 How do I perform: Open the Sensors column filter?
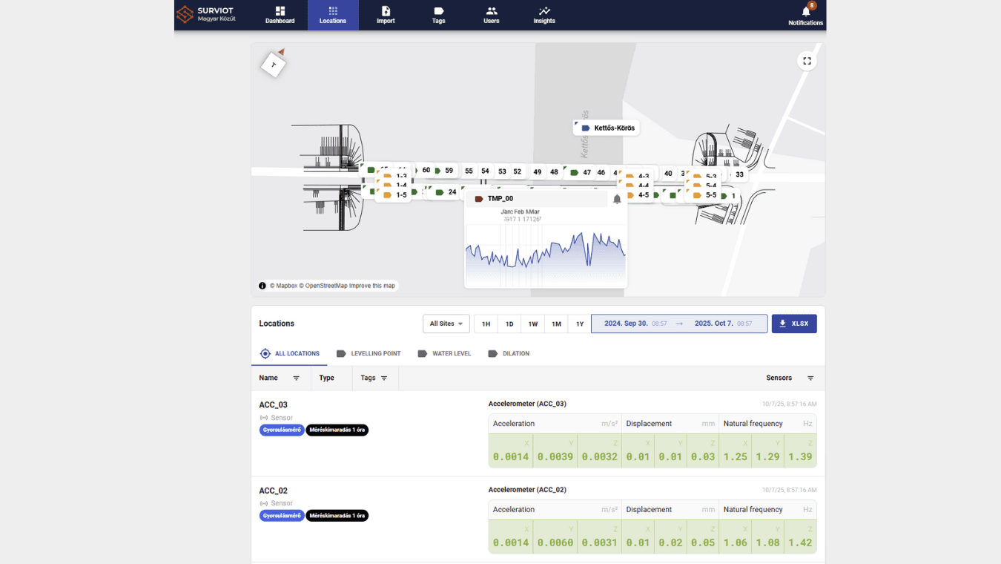coord(810,378)
